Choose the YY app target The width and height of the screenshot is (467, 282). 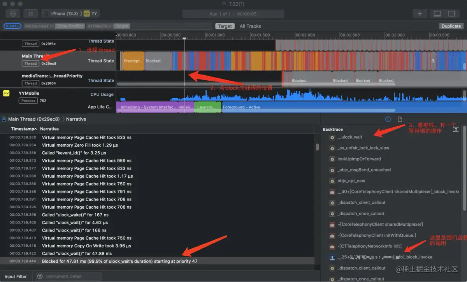click(91, 14)
